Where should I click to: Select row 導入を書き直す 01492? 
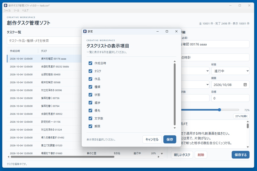[x=44, y=137]
